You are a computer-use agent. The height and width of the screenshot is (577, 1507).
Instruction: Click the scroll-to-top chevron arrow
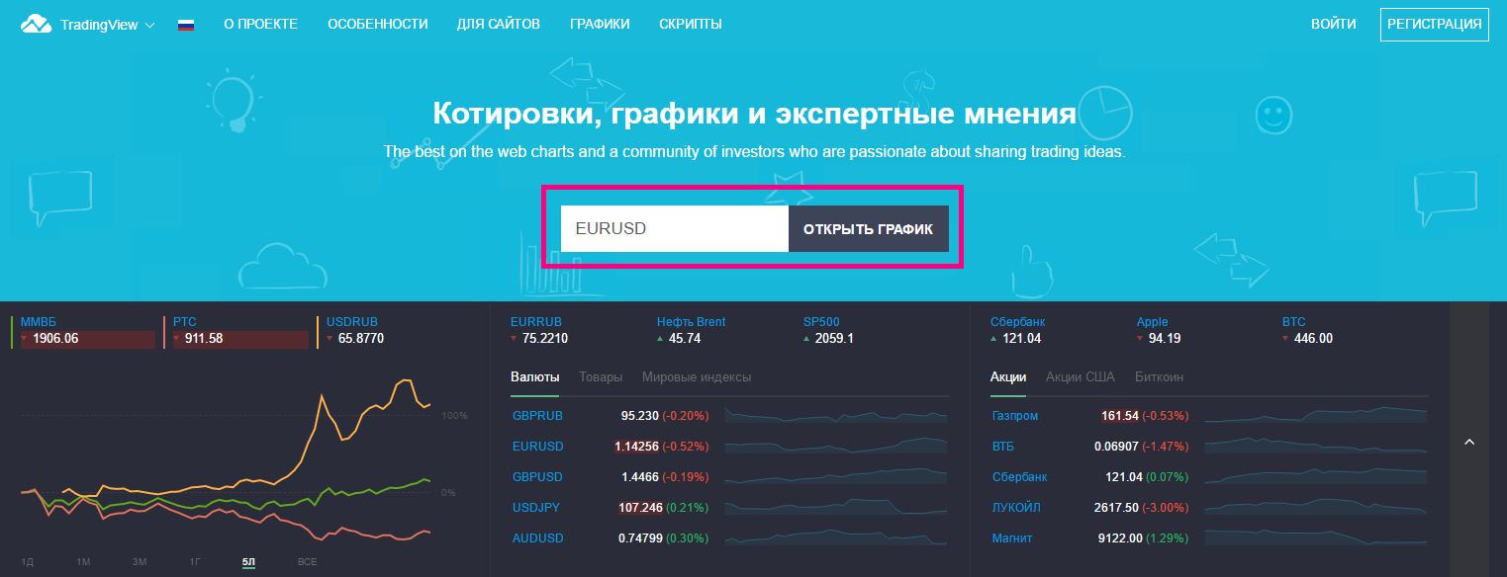pyautogui.click(x=1469, y=442)
